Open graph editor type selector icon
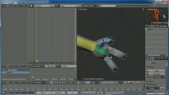Screen dimensions: 169x95 coord(4,83)
